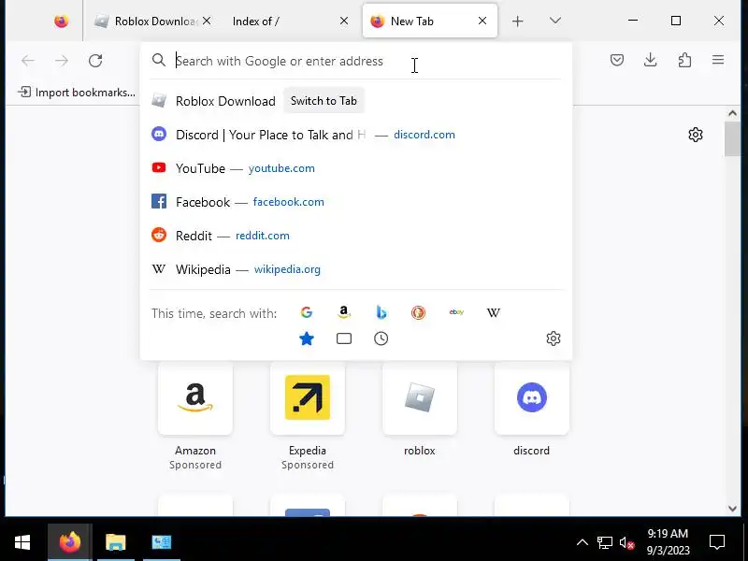The width and height of the screenshot is (748, 561).
Task: Search this time with eBay
Action: [456, 312]
